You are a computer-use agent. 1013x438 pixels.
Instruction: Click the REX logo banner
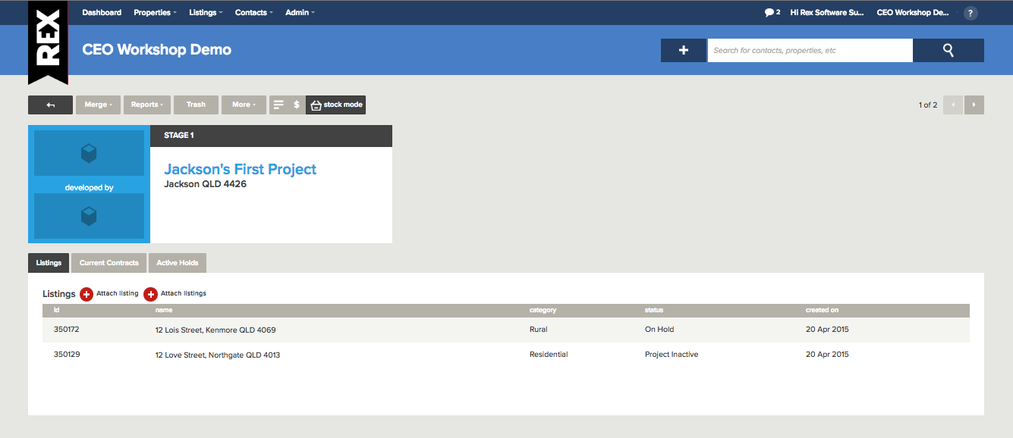48,42
